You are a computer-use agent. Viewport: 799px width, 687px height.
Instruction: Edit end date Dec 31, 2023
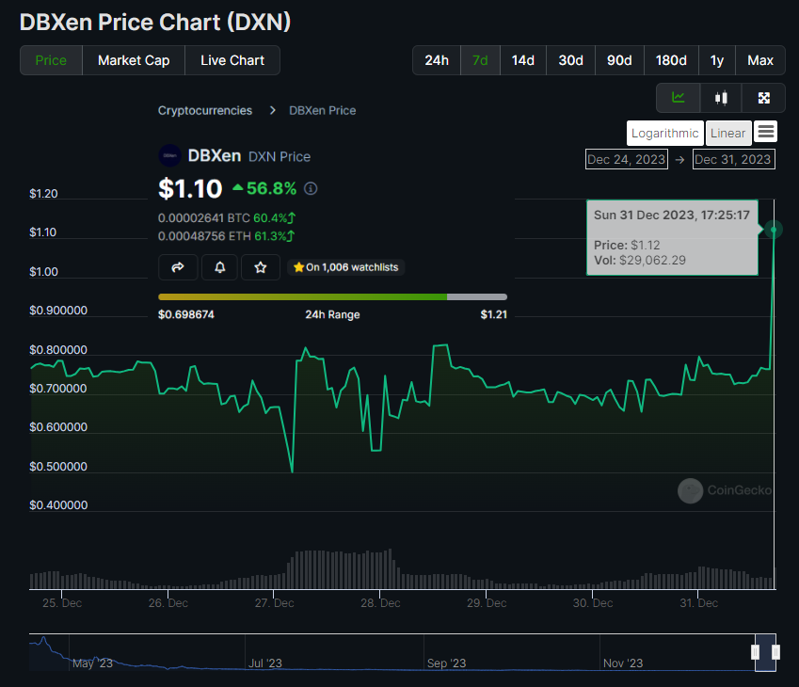[733, 159]
